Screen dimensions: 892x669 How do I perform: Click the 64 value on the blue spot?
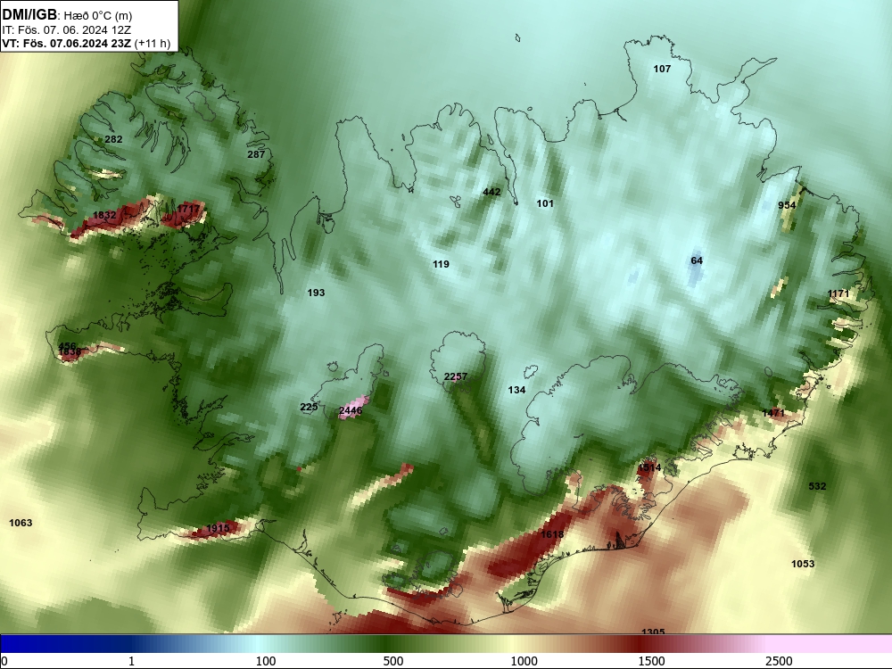tap(697, 260)
